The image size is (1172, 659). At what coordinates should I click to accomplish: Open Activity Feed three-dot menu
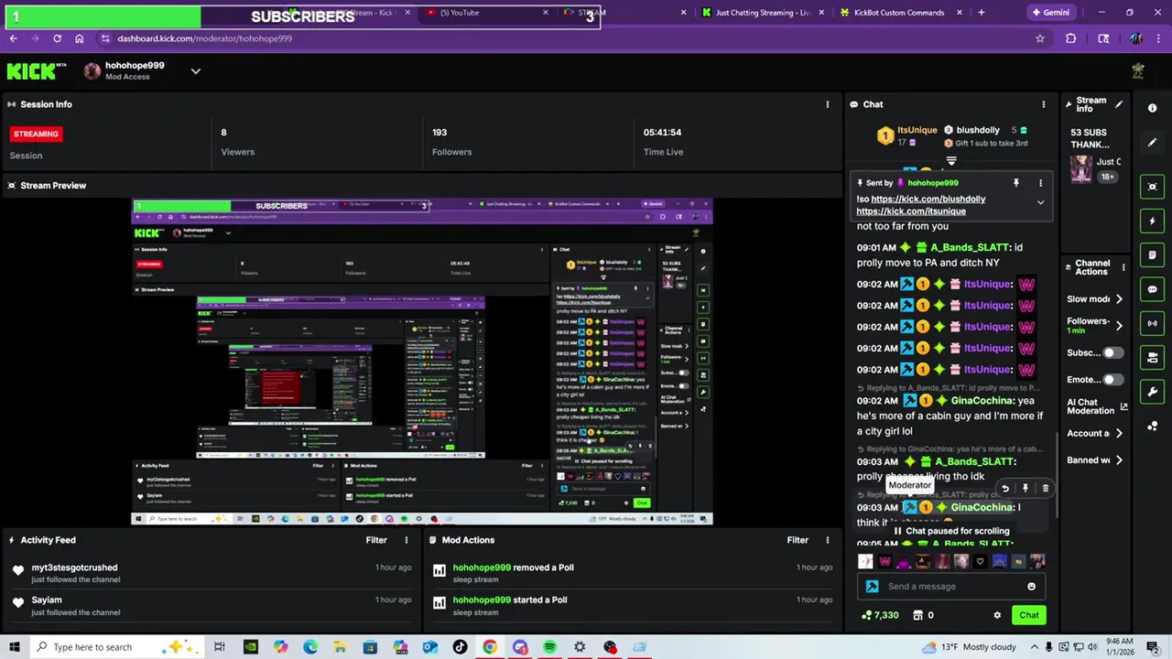(406, 540)
